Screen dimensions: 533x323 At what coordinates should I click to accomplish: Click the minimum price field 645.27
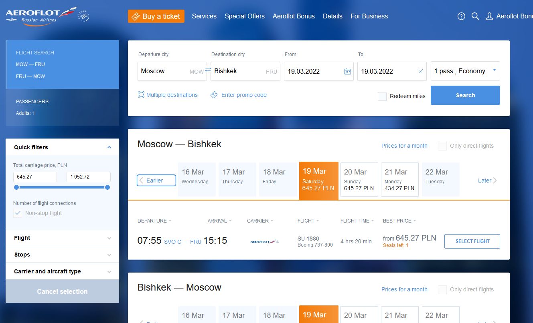point(35,177)
